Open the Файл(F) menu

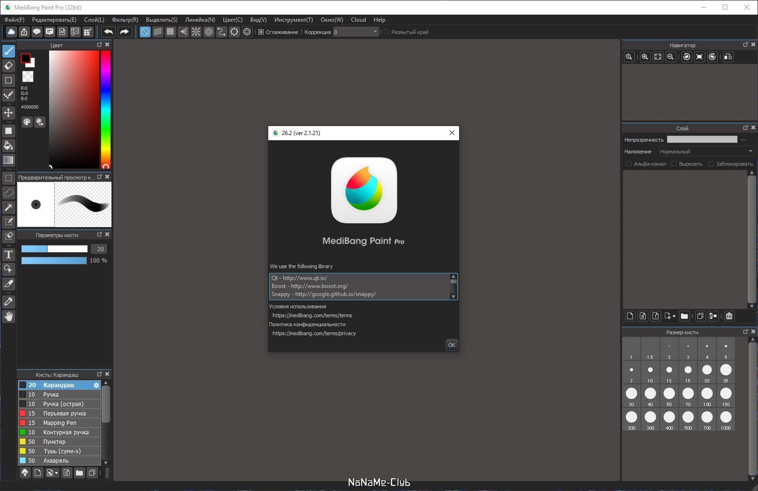pos(14,20)
